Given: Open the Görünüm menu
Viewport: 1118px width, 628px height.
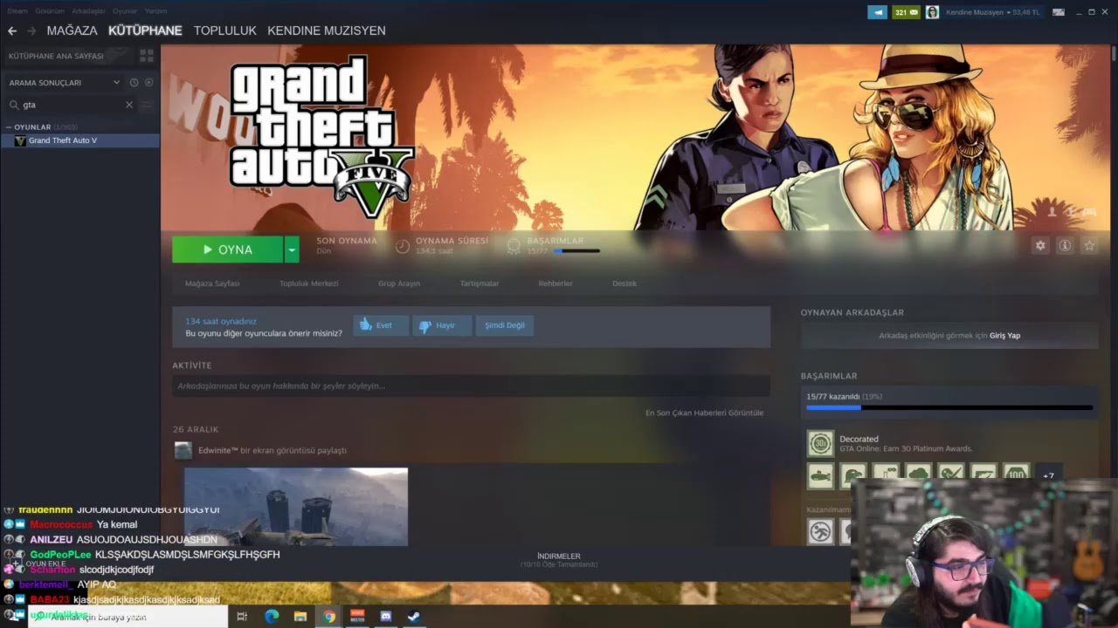Looking at the screenshot, I should 50,11.
